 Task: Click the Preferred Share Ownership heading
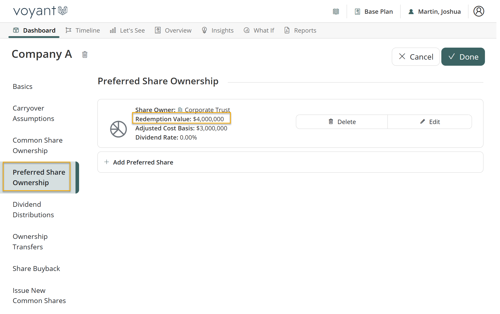click(x=158, y=81)
